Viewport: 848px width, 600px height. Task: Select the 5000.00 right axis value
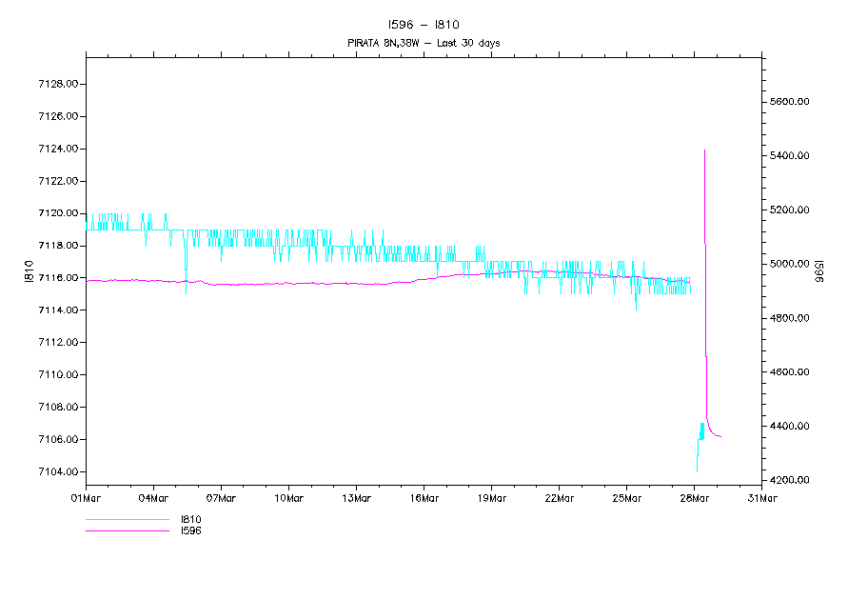(790, 264)
